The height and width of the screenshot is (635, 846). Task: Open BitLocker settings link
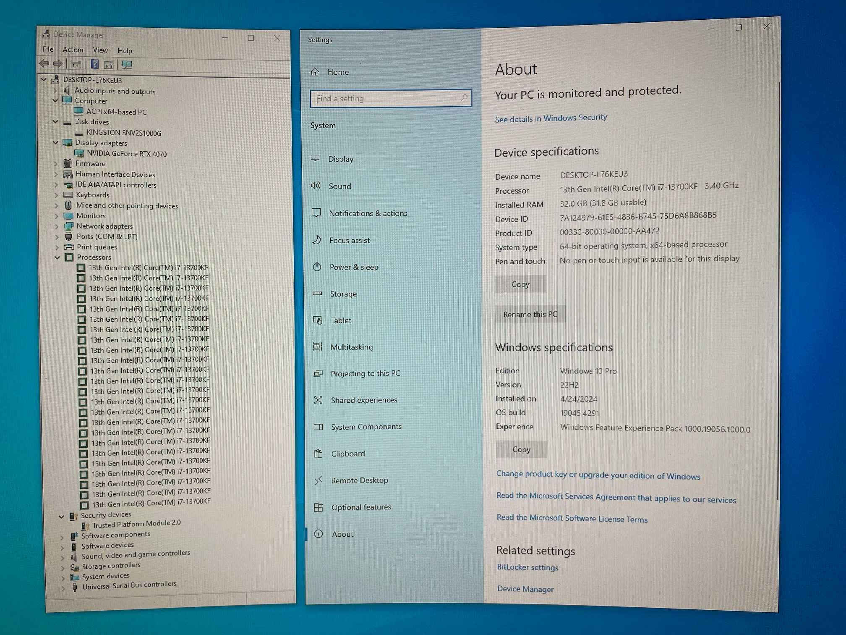(x=527, y=567)
